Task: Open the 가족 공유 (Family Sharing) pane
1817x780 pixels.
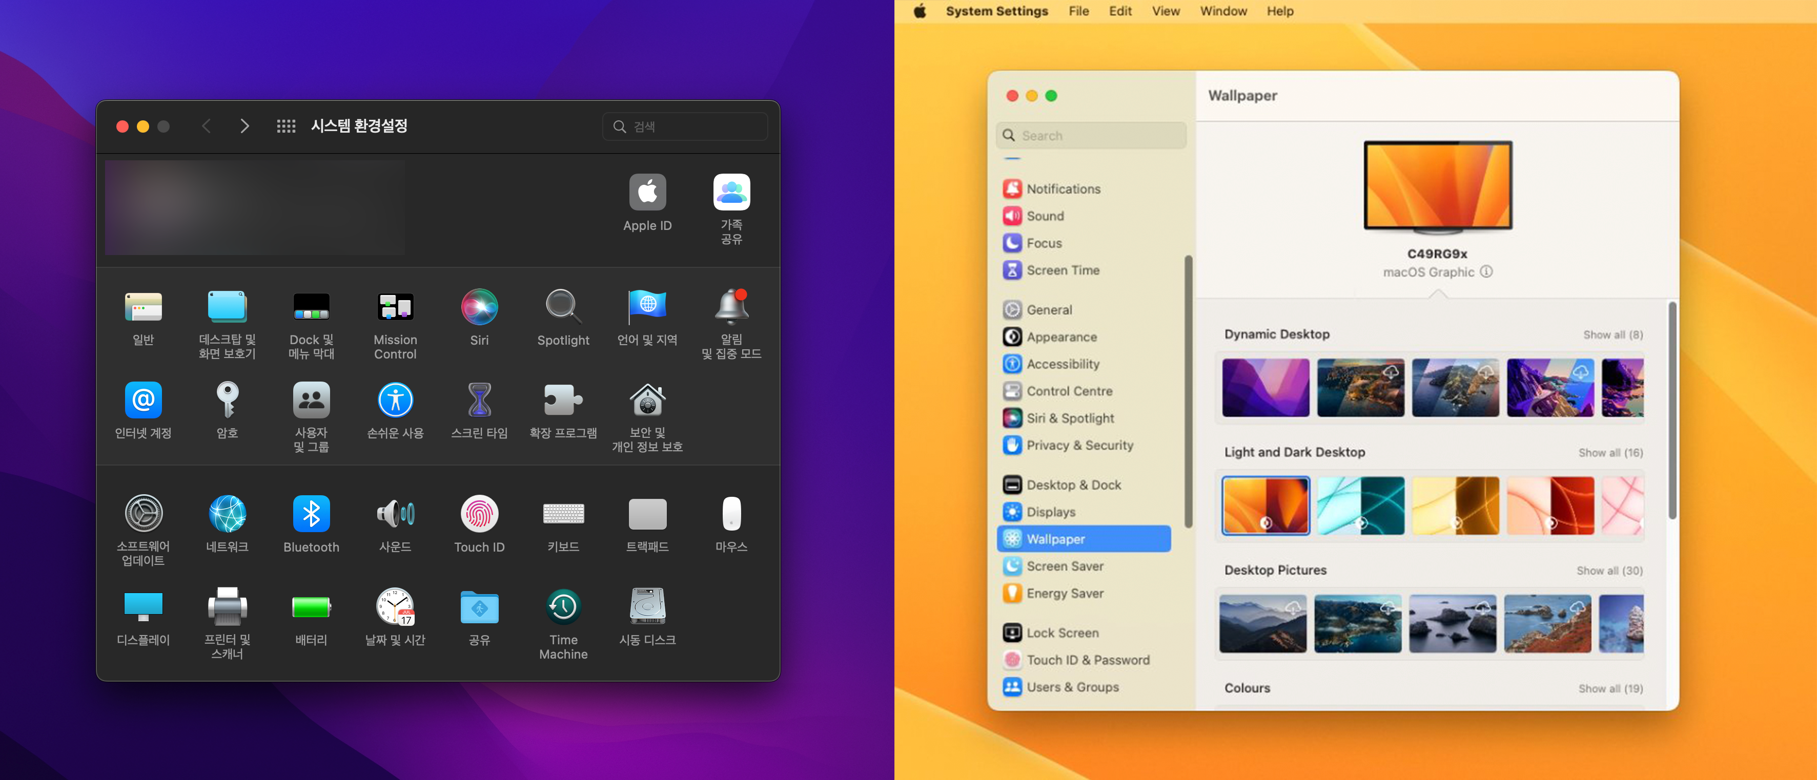Action: click(731, 193)
